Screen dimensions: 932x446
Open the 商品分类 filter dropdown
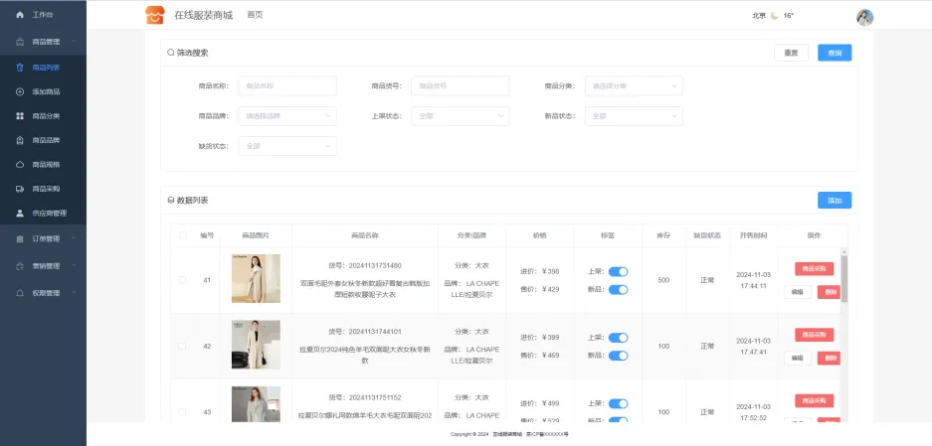point(634,86)
